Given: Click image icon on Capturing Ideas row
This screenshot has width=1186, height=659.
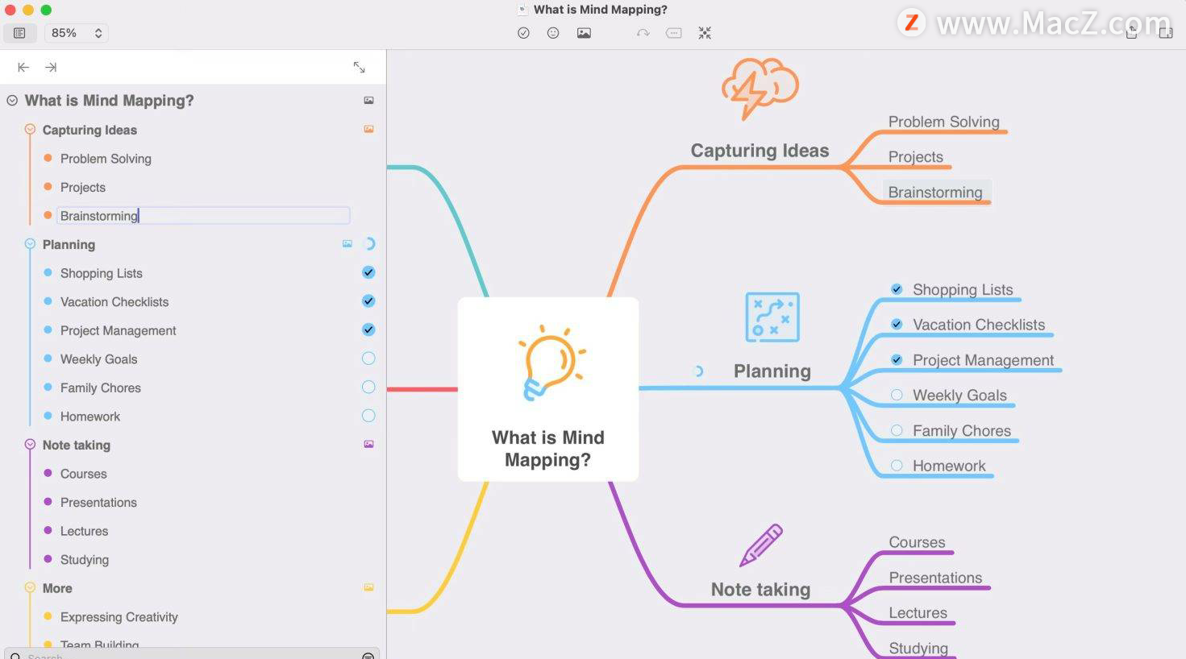Looking at the screenshot, I should pos(368,129).
